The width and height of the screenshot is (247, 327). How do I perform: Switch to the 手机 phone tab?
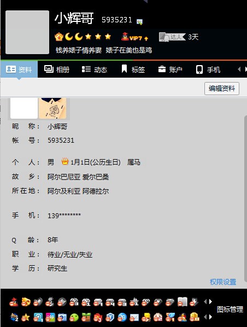point(208,69)
